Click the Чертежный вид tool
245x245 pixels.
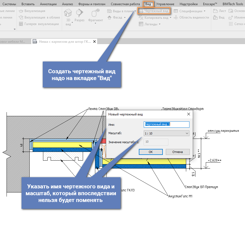(154, 11)
